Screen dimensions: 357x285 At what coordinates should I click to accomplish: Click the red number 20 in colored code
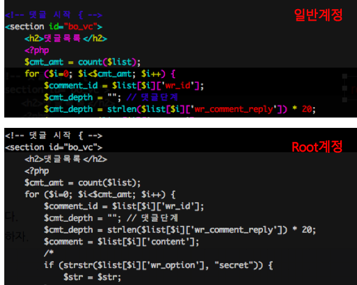pos(307,110)
